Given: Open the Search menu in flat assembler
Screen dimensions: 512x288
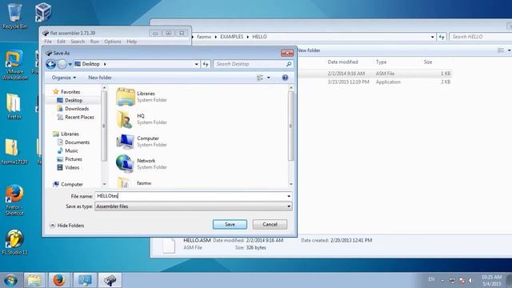Looking at the screenshot, I should click(78, 42).
